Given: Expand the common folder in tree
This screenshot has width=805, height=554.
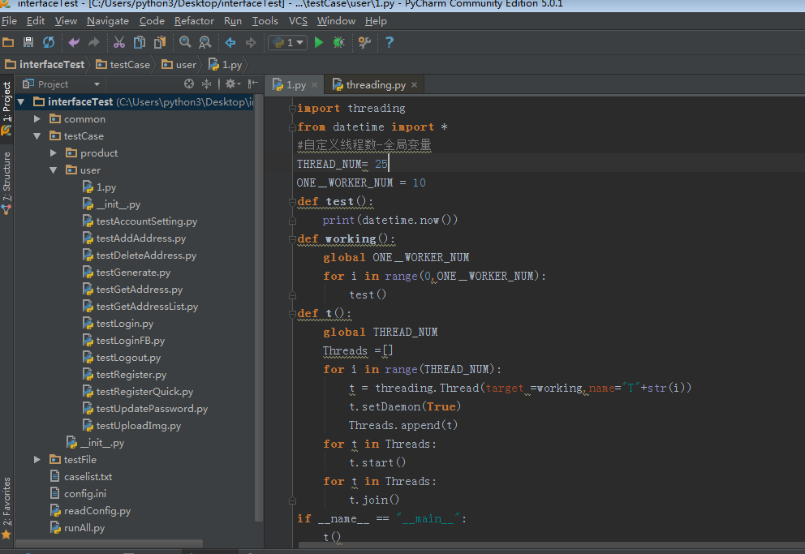Looking at the screenshot, I should (x=37, y=119).
